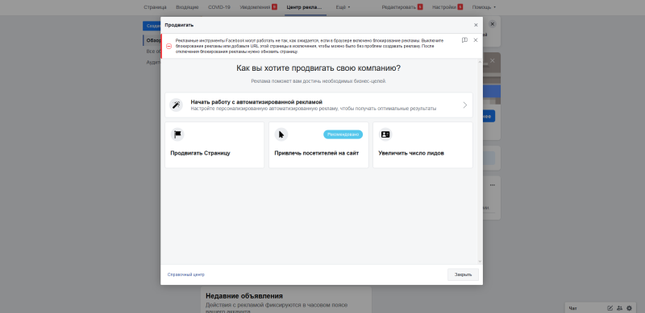The height and width of the screenshot is (313, 645).
Task: Open the Ещё dropdown in the page menu
Action: (x=343, y=7)
